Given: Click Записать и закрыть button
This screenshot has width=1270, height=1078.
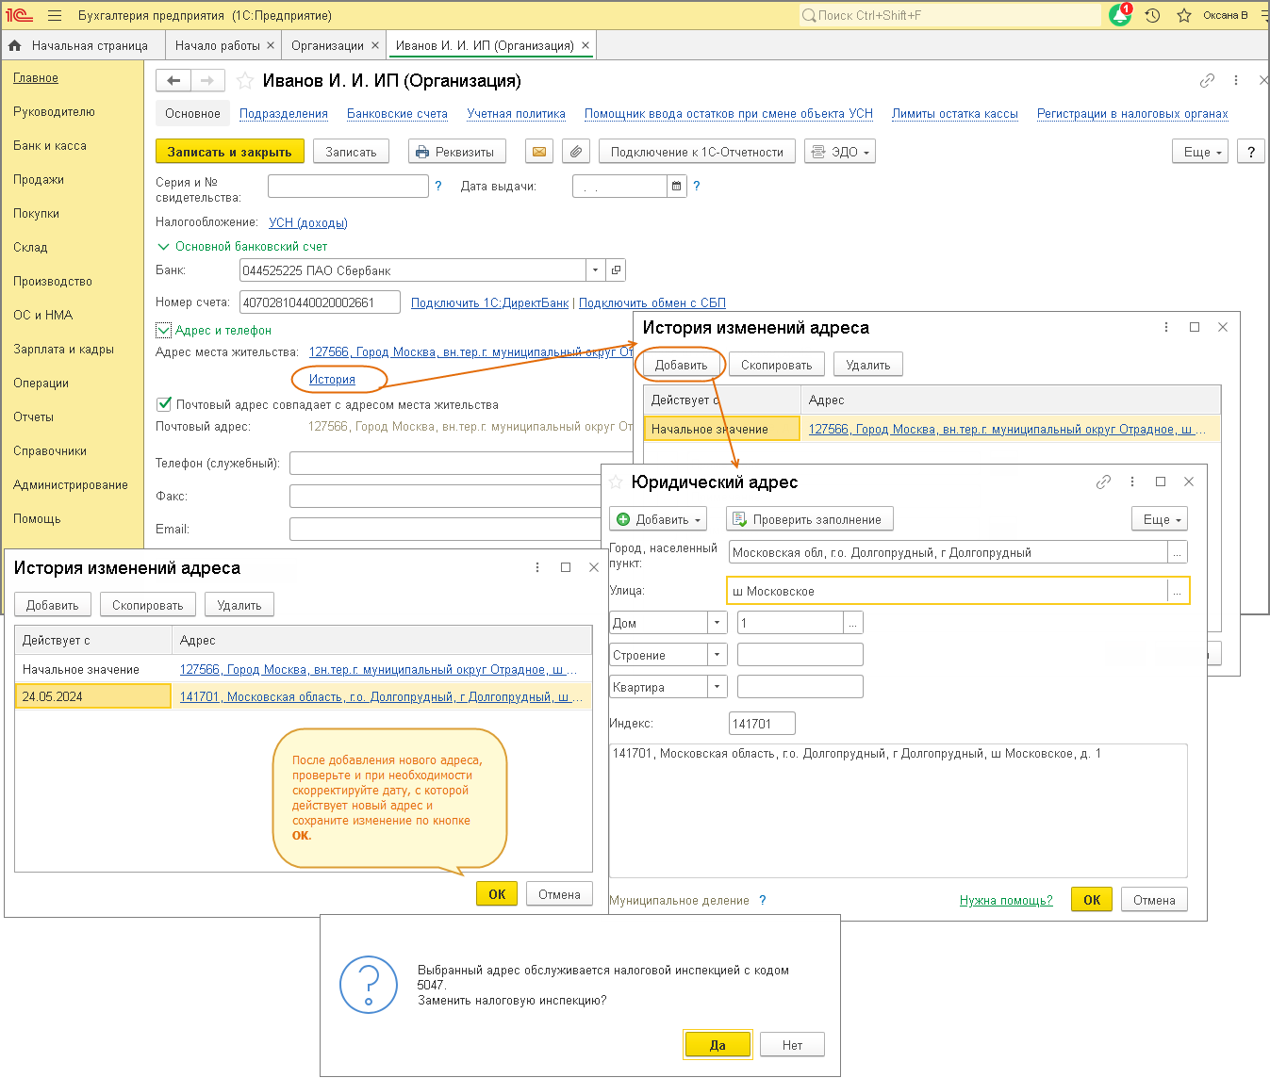Looking at the screenshot, I should (x=229, y=152).
